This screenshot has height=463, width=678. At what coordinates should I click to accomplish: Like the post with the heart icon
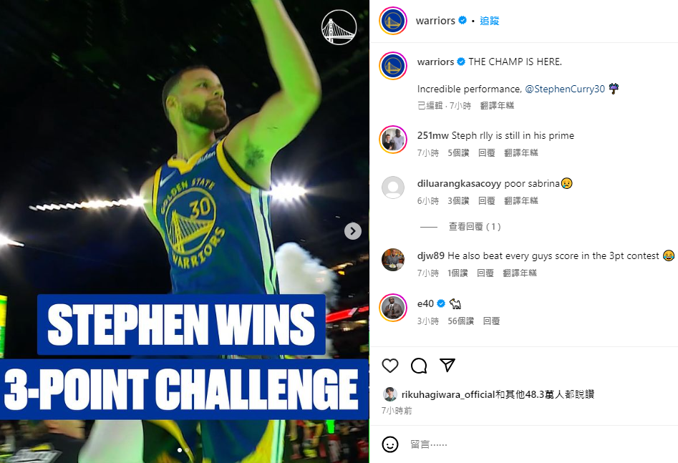click(x=390, y=366)
